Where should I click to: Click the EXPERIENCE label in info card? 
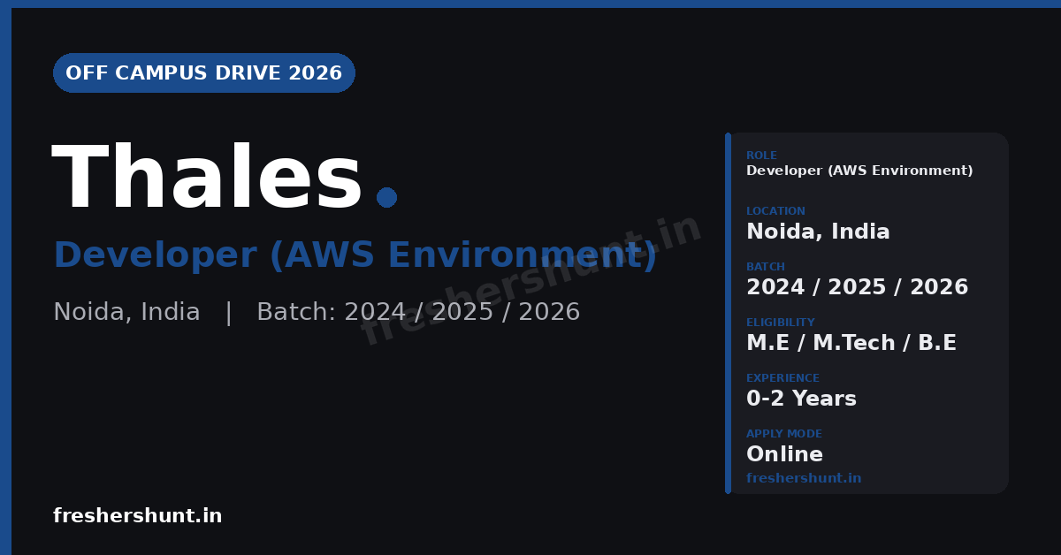click(782, 378)
